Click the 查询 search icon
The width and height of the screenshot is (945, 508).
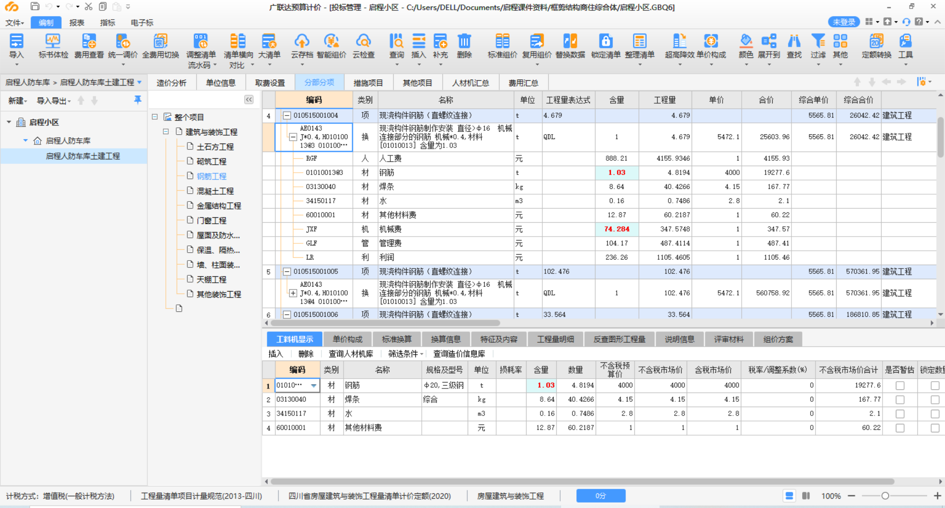coord(396,41)
